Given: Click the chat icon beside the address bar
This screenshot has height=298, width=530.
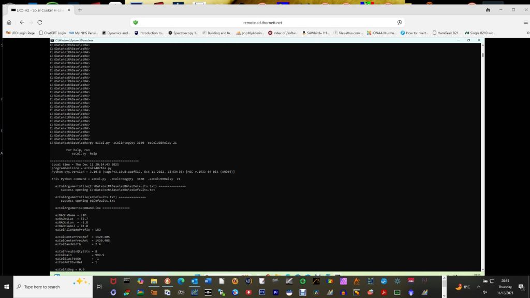Looking at the screenshot, I should [x=400, y=22].
